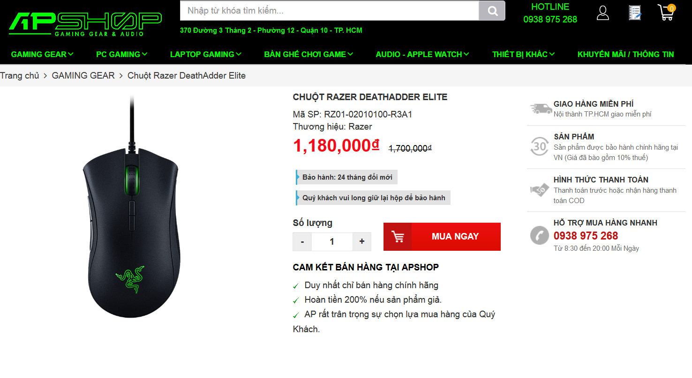Open KHUYẾN MÃI / THÔNG TIN menu

click(x=626, y=54)
